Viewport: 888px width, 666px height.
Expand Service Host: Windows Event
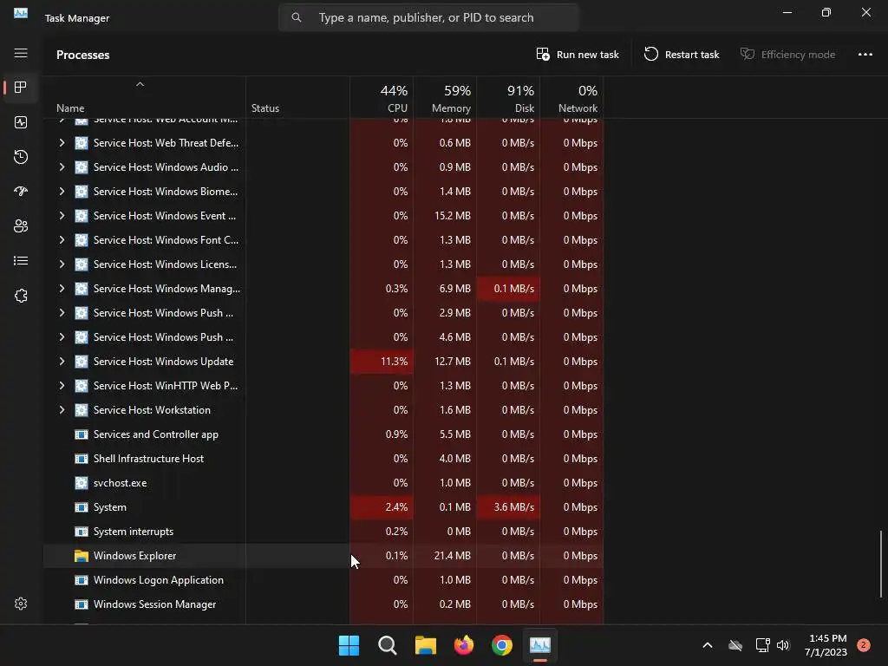62,216
